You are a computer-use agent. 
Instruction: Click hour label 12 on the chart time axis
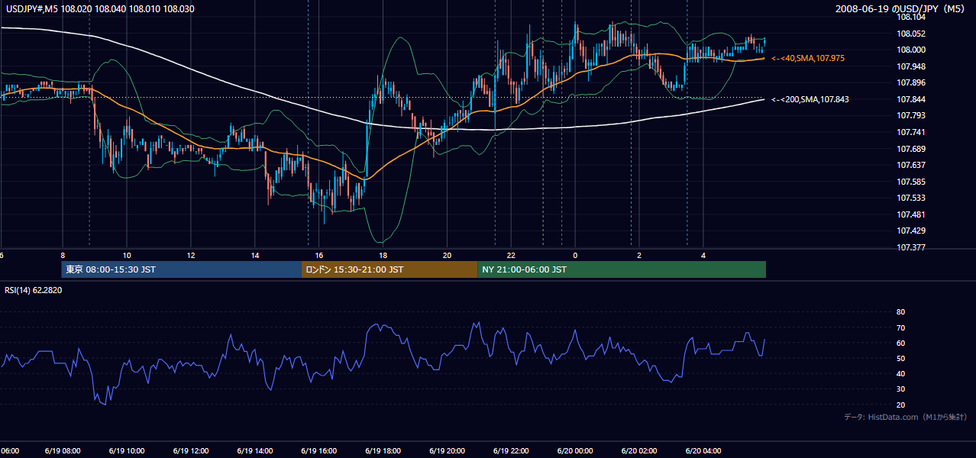[191, 256]
